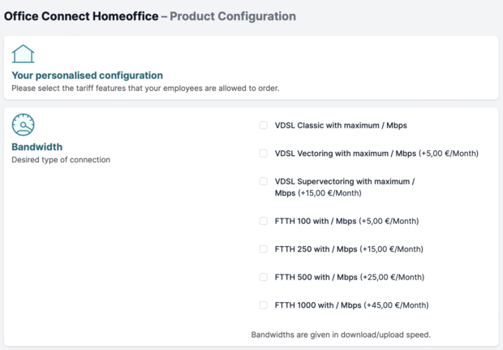Screen dimensions: 503x350
Task: Click the download/upload speed note text
Action: click(x=341, y=335)
